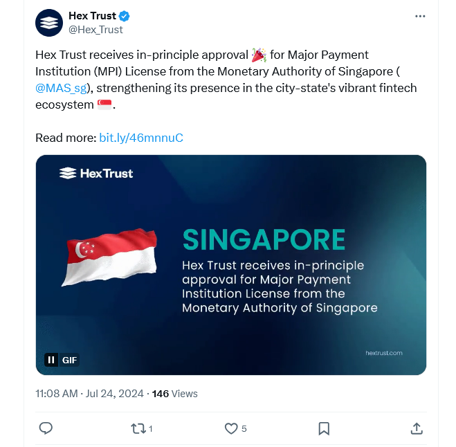This screenshot has height=447, width=456.
Task: Click the Hex Trust profile avatar
Action: tap(50, 23)
